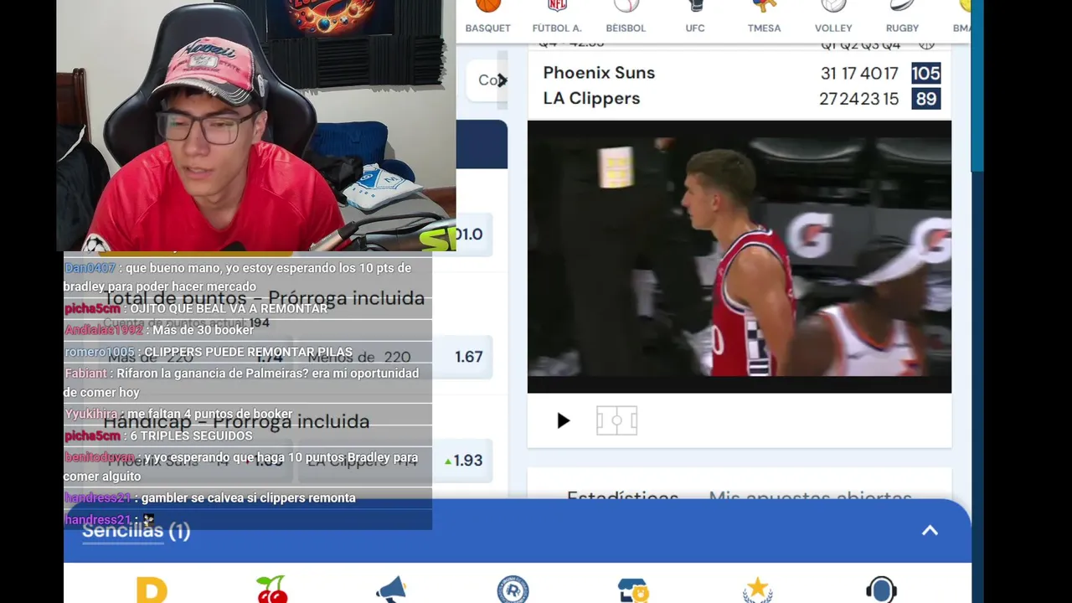Viewport: 1072px width, 603px height.
Task: Click the LA Clippers team name
Action: [x=591, y=98]
